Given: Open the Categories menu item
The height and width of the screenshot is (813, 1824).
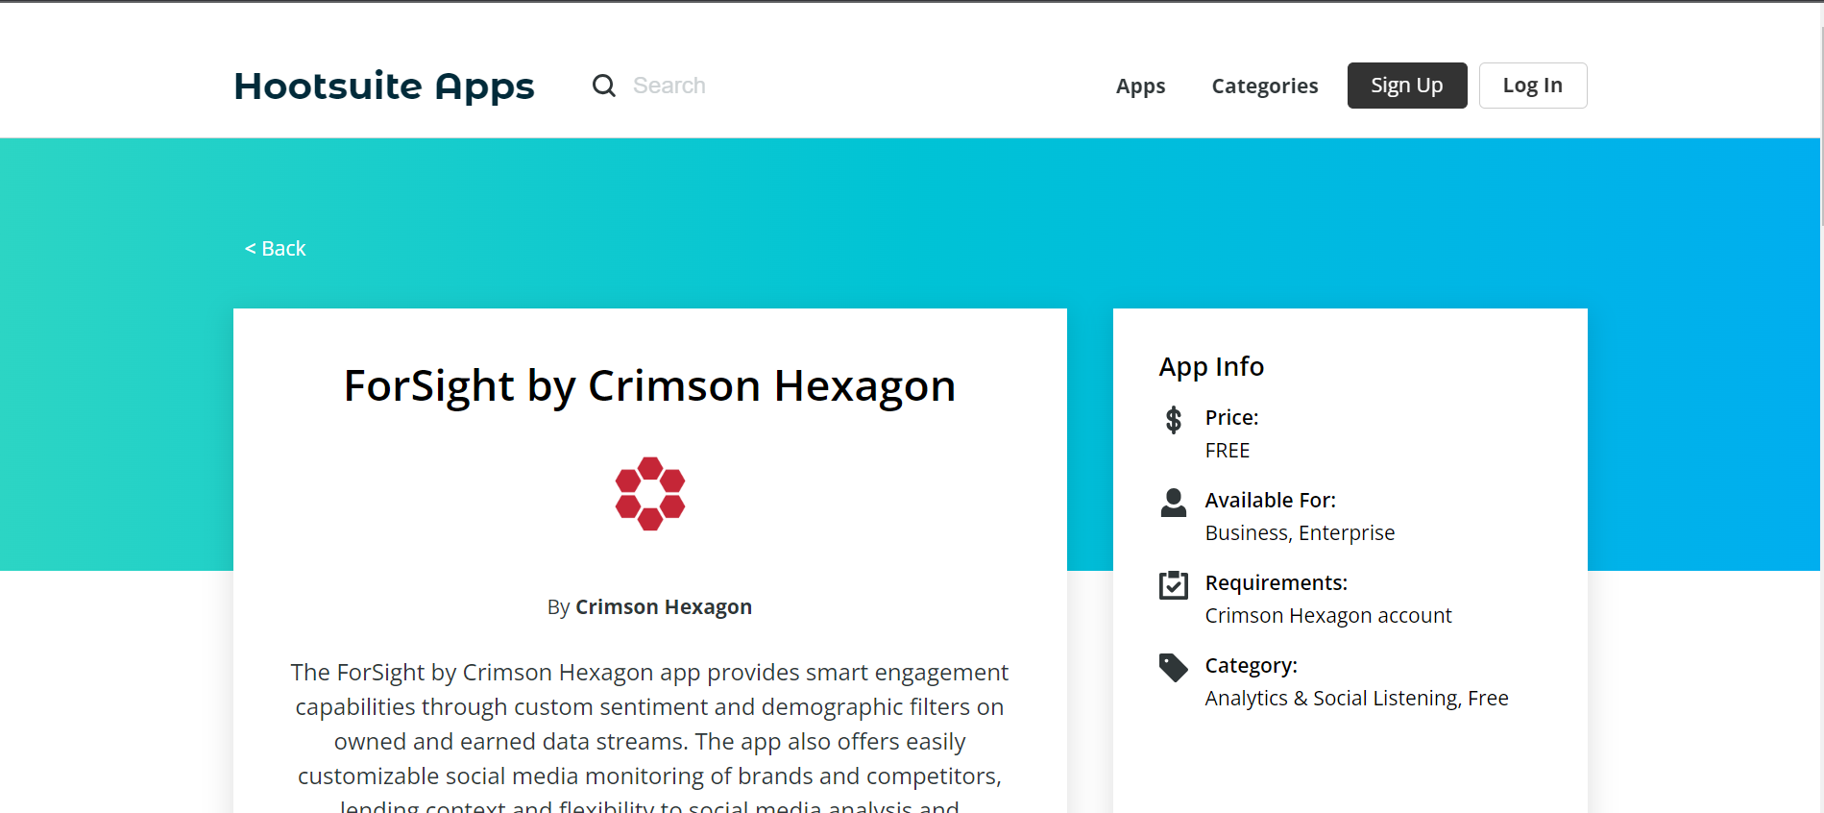Looking at the screenshot, I should coord(1264,86).
